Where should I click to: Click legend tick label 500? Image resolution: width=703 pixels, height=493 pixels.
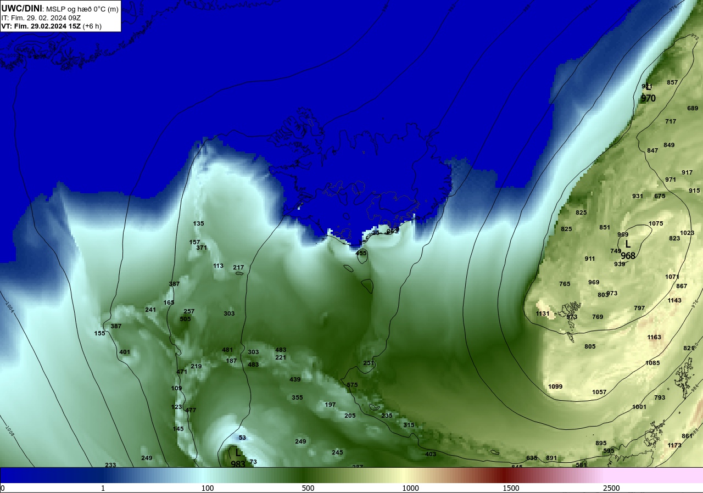[x=308, y=488]
